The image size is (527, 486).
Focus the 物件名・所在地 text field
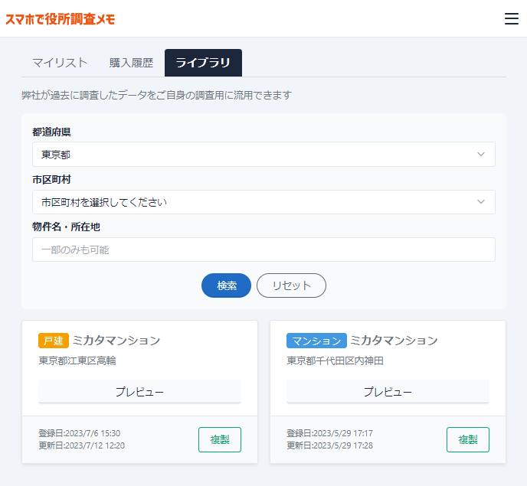point(263,250)
